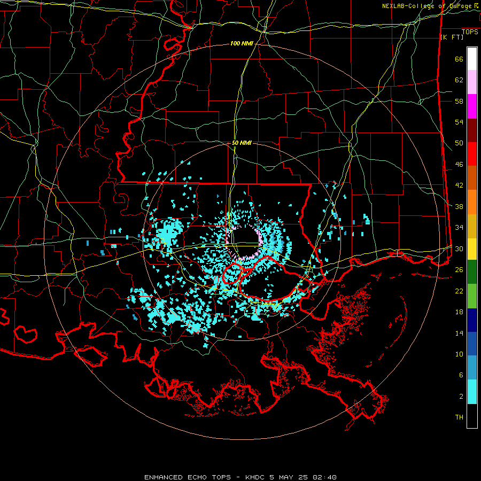Viewport: 481px width, 481px height.
Task: Click the cyan legend band at 2
Action: 472,392
